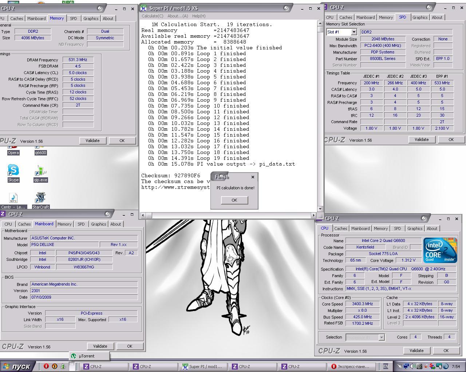Open the Slot #1 memory slot dropdown
The width and height of the screenshot is (466, 372).
354,32
